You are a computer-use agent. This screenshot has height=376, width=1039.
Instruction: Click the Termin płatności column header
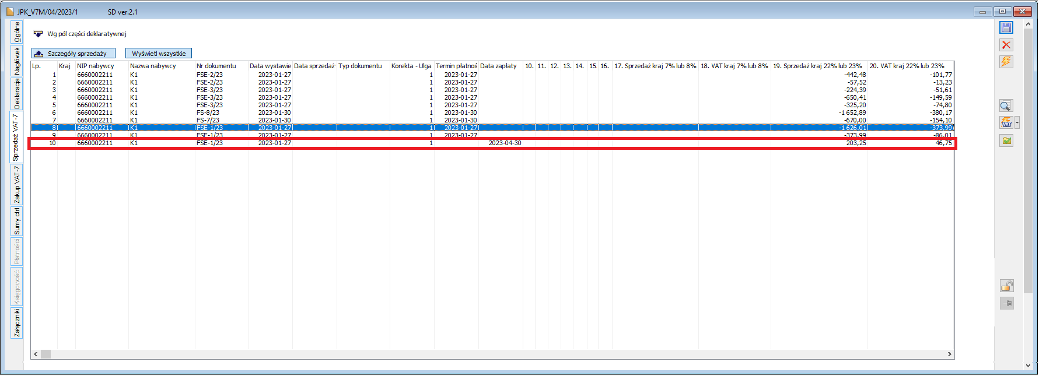(x=456, y=66)
